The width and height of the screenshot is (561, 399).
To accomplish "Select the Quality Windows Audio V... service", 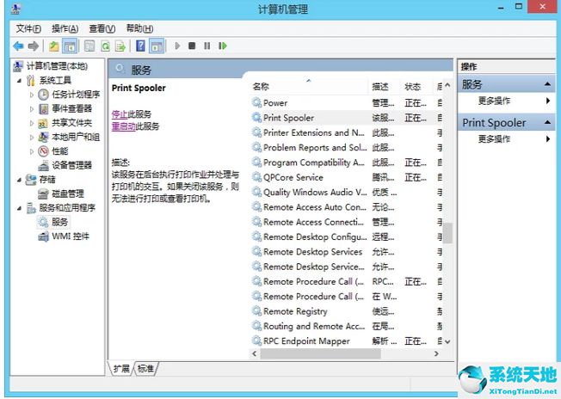I will [x=347, y=193].
